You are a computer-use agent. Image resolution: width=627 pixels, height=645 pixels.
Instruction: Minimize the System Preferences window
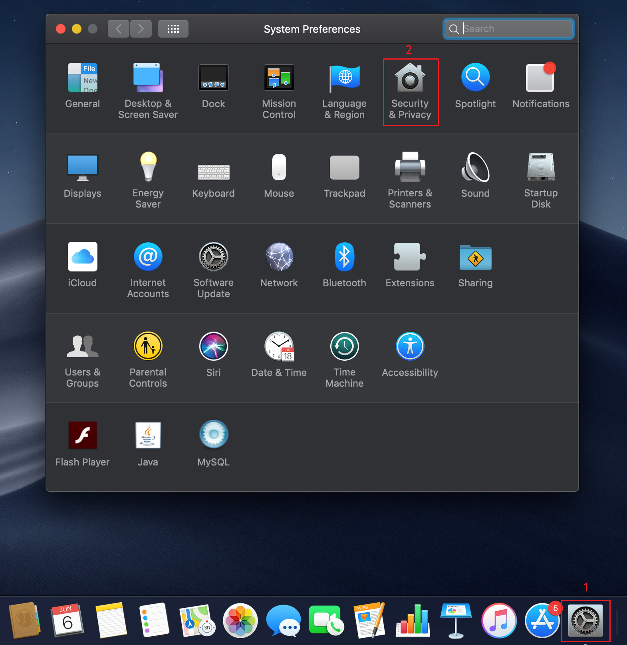[x=77, y=29]
